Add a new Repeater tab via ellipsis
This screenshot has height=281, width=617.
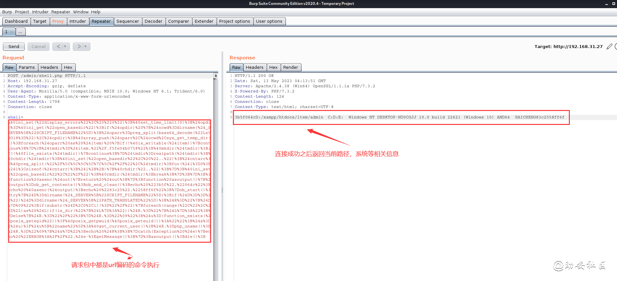tap(20, 32)
